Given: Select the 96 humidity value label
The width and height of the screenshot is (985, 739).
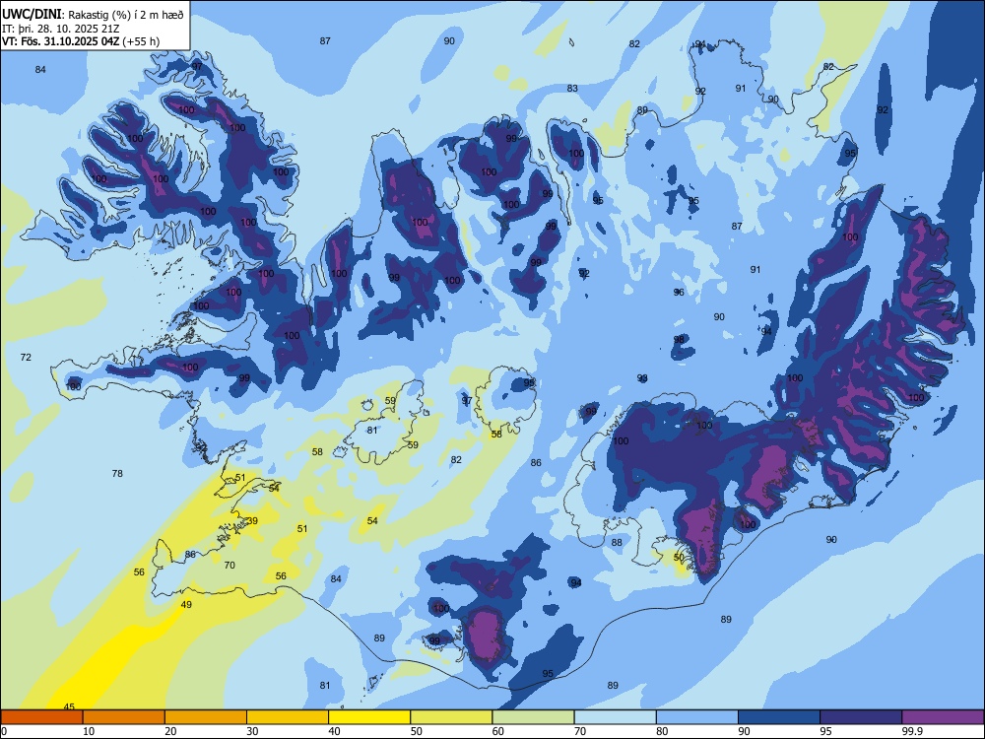Looking at the screenshot, I should pos(679,293).
